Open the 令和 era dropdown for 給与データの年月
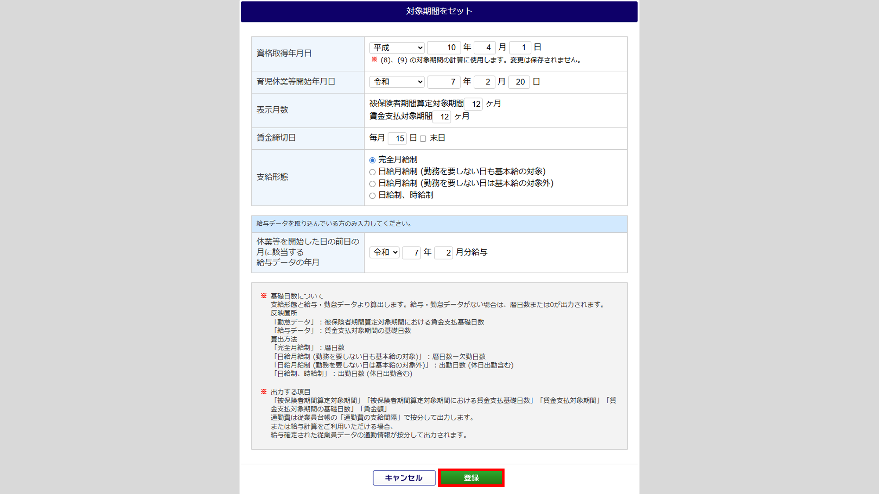 click(385, 252)
